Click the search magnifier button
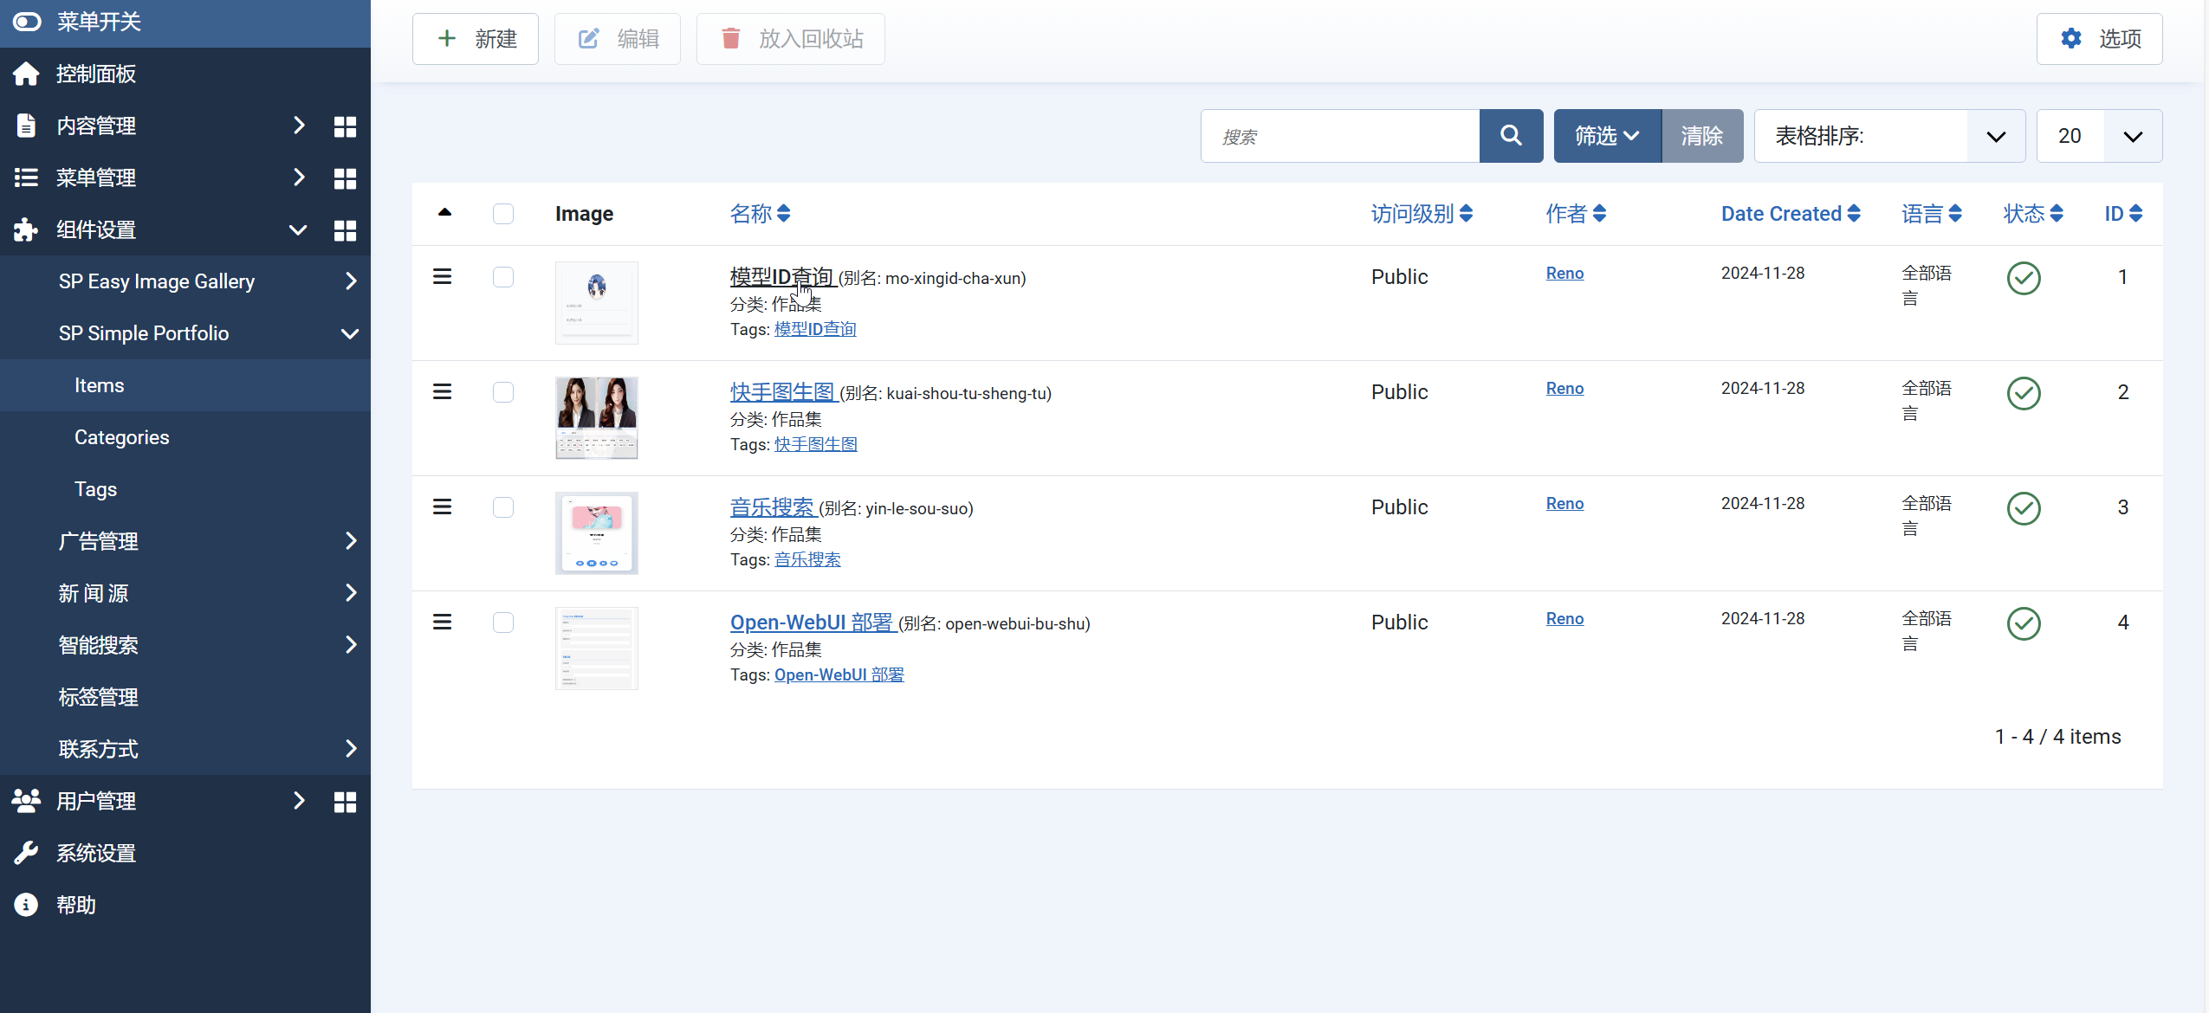This screenshot has width=2209, height=1013. [1511, 136]
